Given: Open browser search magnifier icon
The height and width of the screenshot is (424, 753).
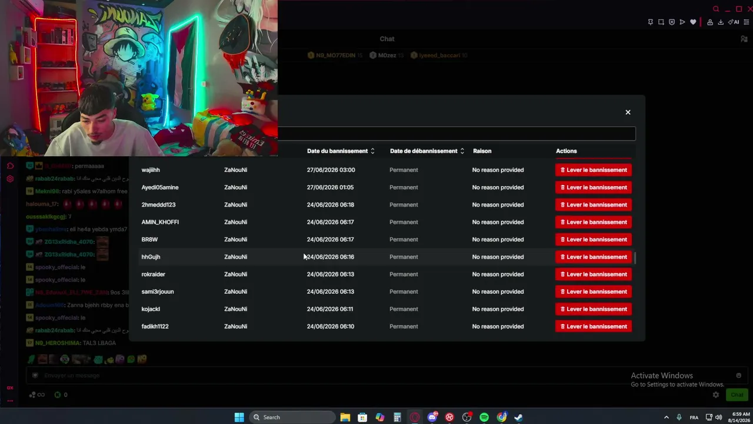Looking at the screenshot, I should (716, 9).
